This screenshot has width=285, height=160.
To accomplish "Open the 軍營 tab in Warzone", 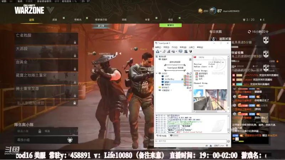I will point(147,20).
